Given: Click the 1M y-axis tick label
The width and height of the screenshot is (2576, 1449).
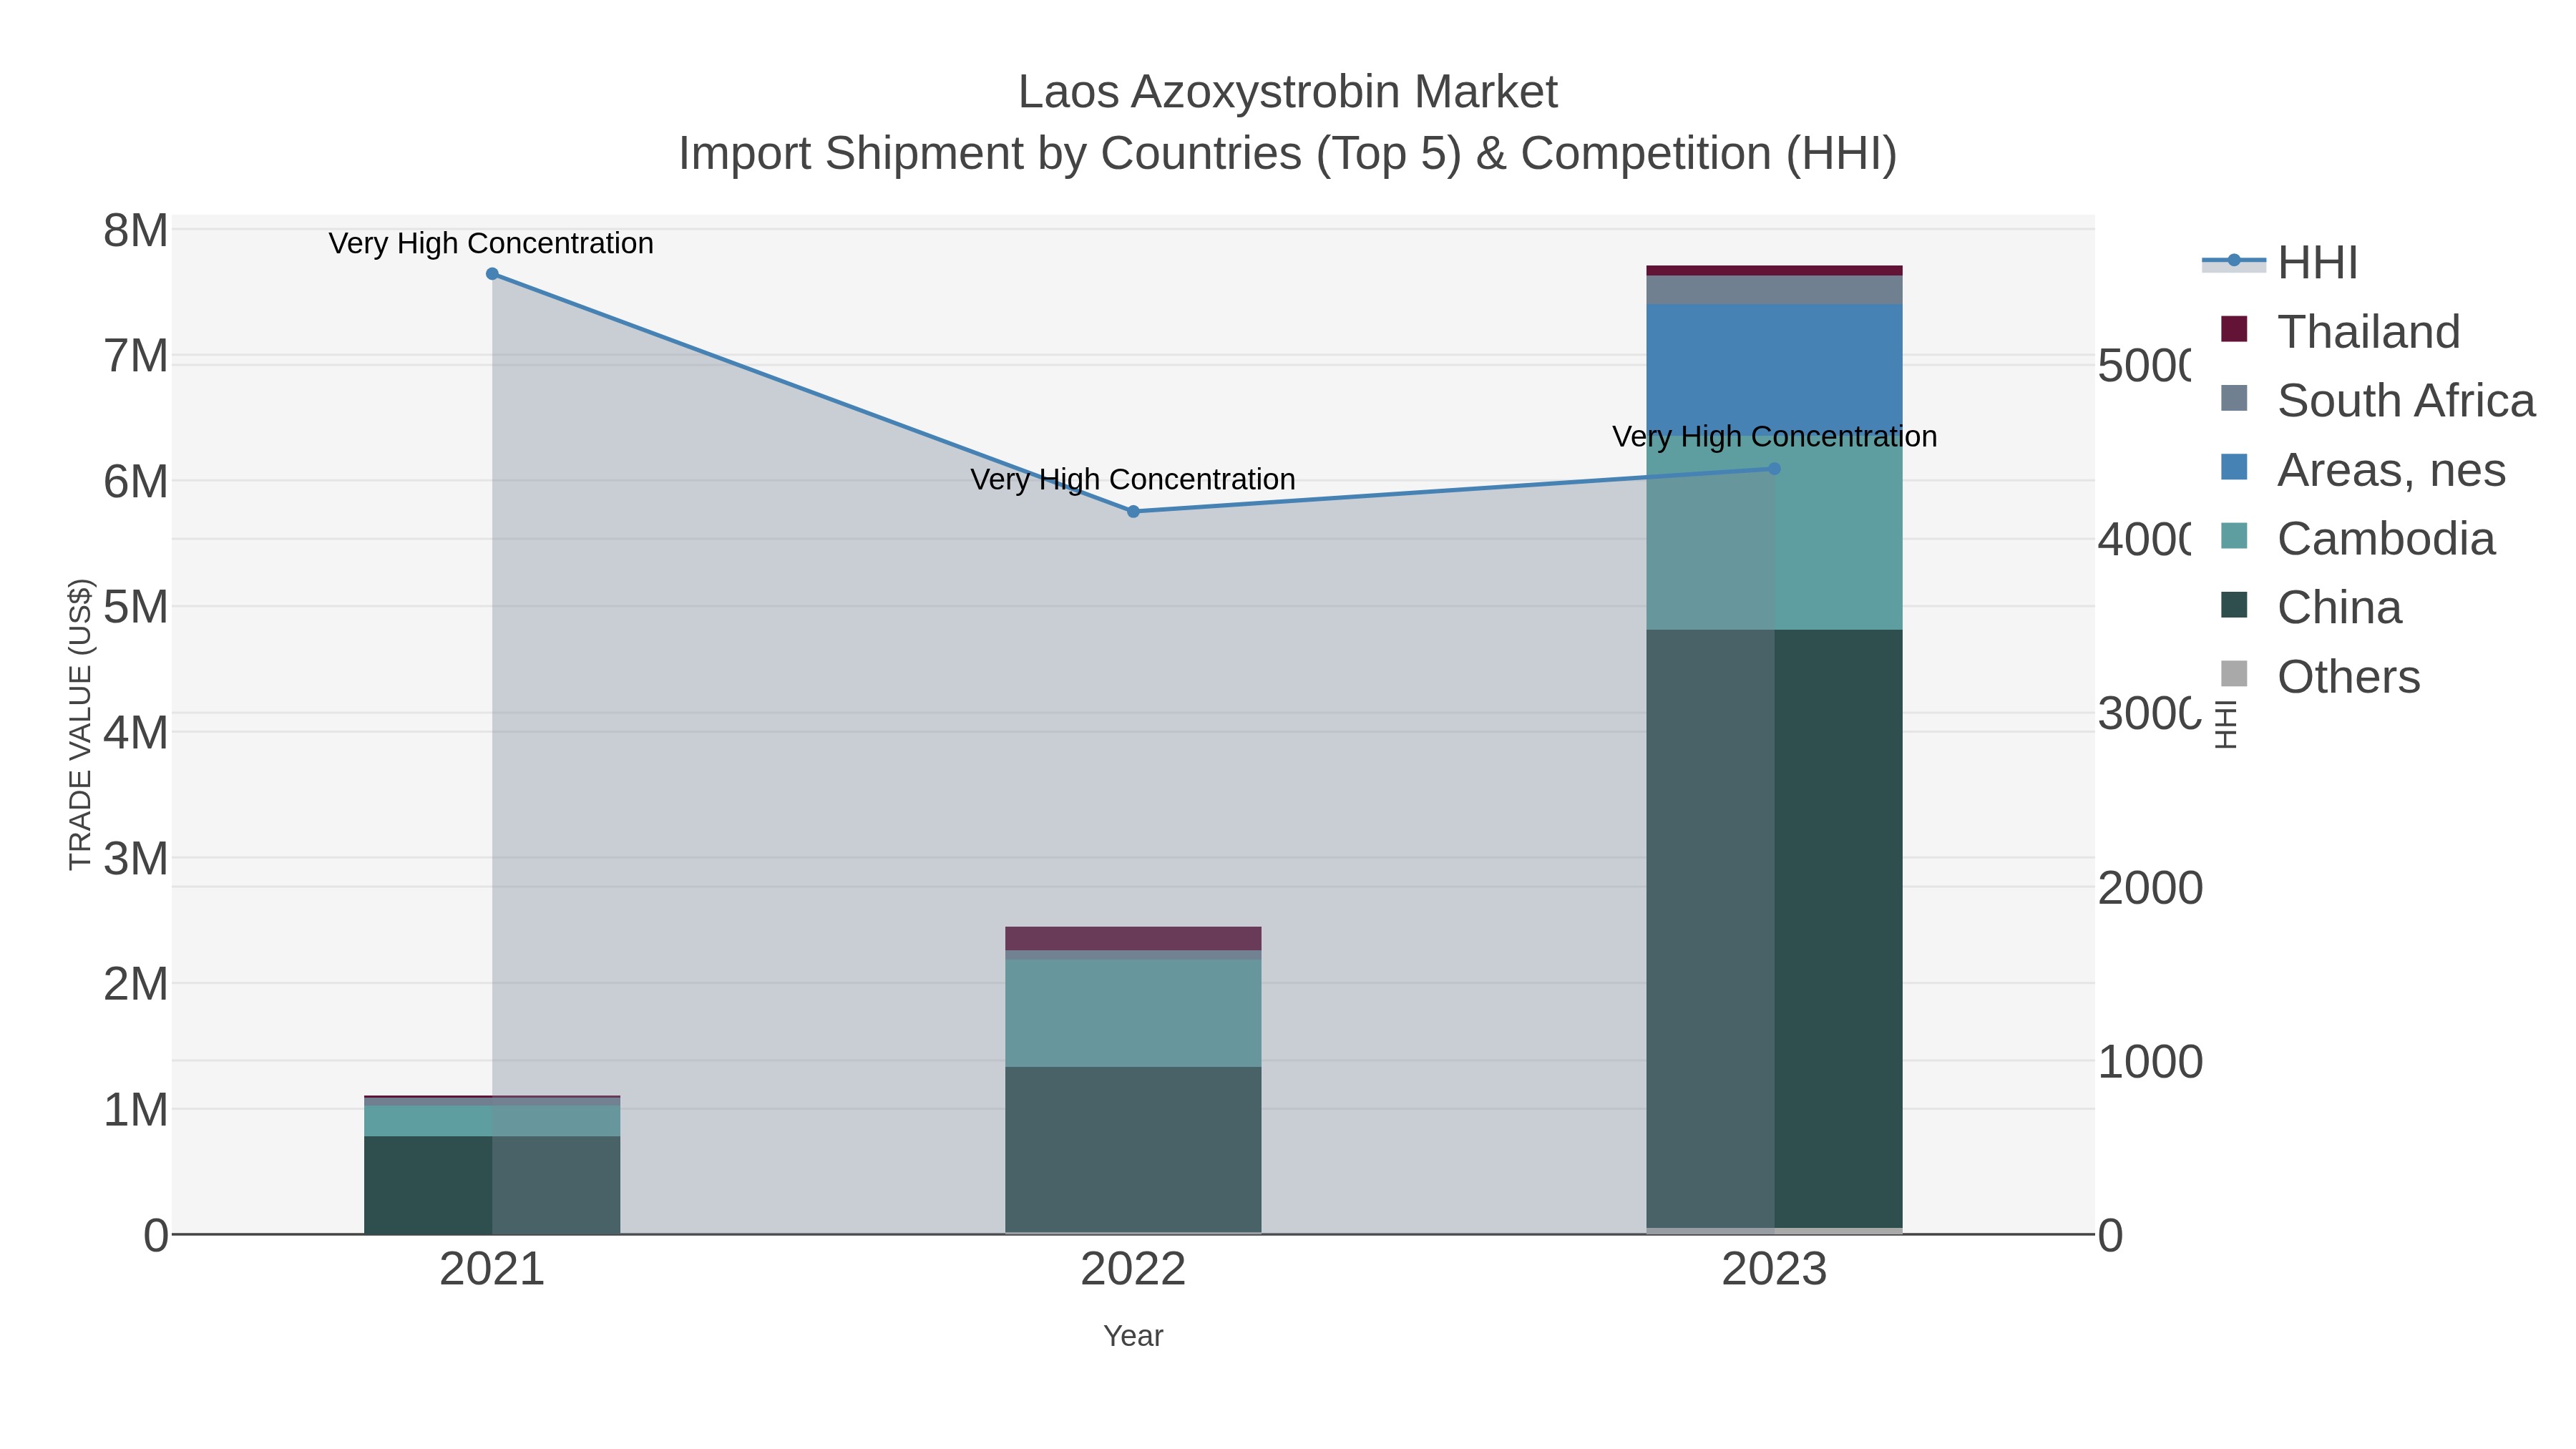Looking at the screenshot, I should tap(136, 1110).
